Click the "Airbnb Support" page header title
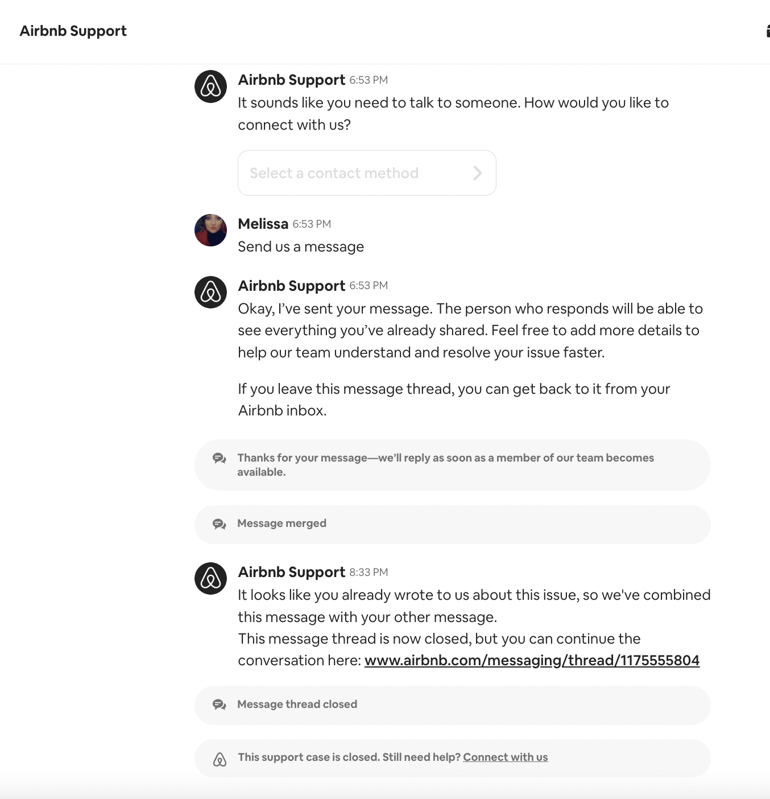770x799 pixels. (73, 31)
